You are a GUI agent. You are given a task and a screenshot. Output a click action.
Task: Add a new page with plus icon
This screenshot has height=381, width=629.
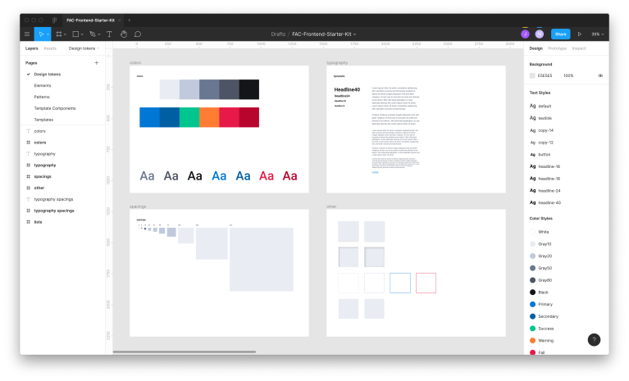pyautogui.click(x=96, y=62)
